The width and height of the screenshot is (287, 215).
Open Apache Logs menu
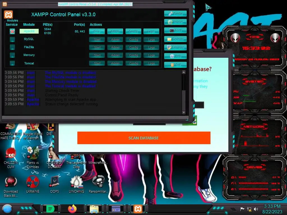coord(151,31)
